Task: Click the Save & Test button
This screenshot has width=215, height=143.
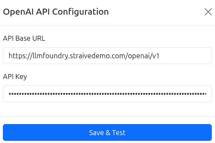Action: pos(107,133)
